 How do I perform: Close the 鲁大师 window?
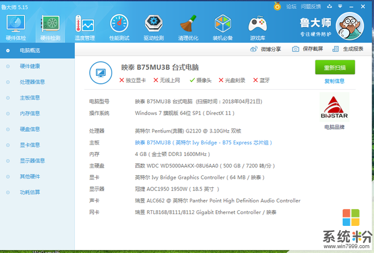pos(363,7)
